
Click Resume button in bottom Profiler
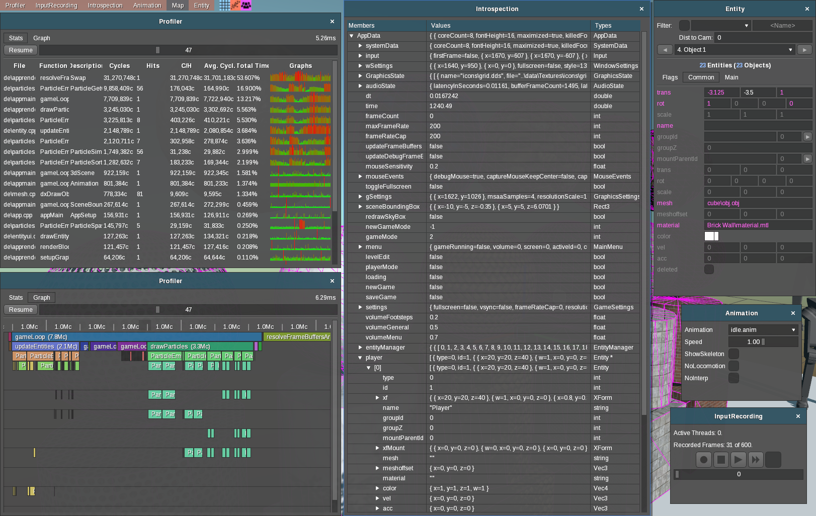pos(21,310)
